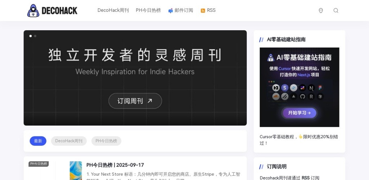This screenshot has width=369, height=180.
Task: Select the PH今日热榜 filter pill
Action: (x=106, y=141)
